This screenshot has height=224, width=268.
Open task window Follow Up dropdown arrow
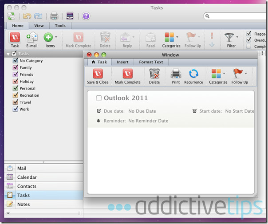click(246, 74)
